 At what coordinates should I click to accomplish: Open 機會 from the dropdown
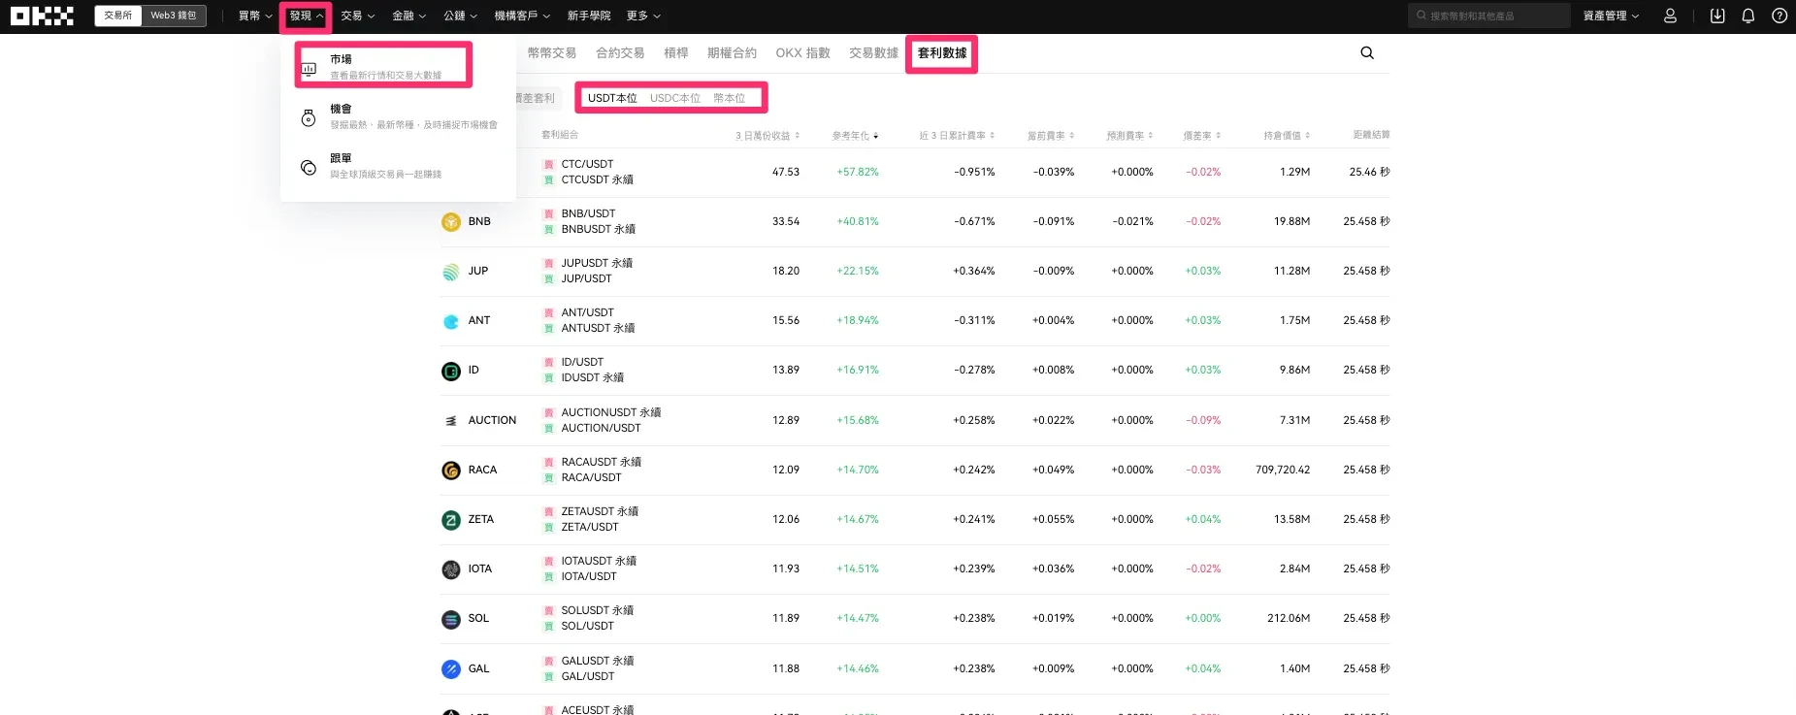(398, 116)
